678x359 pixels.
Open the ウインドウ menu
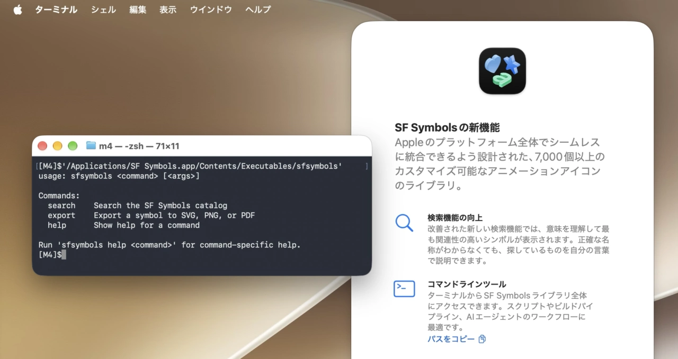(211, 10)
